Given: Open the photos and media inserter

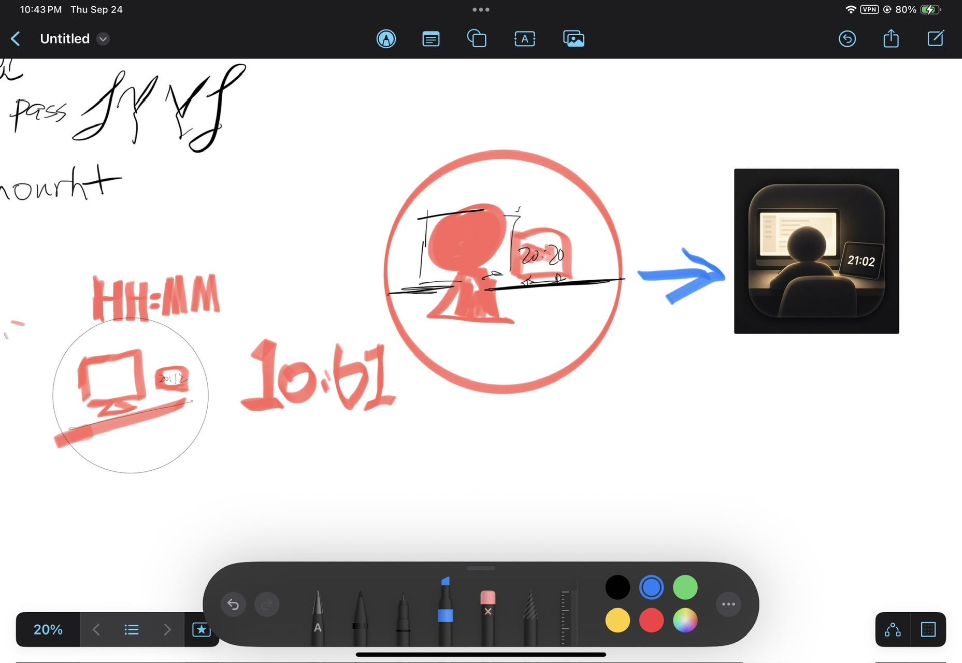Looking at the screenshot, I should pyautogui.click(x=573, y=39).
